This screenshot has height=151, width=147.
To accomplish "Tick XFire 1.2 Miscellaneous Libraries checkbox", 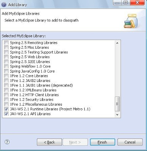I will (6, 104).
